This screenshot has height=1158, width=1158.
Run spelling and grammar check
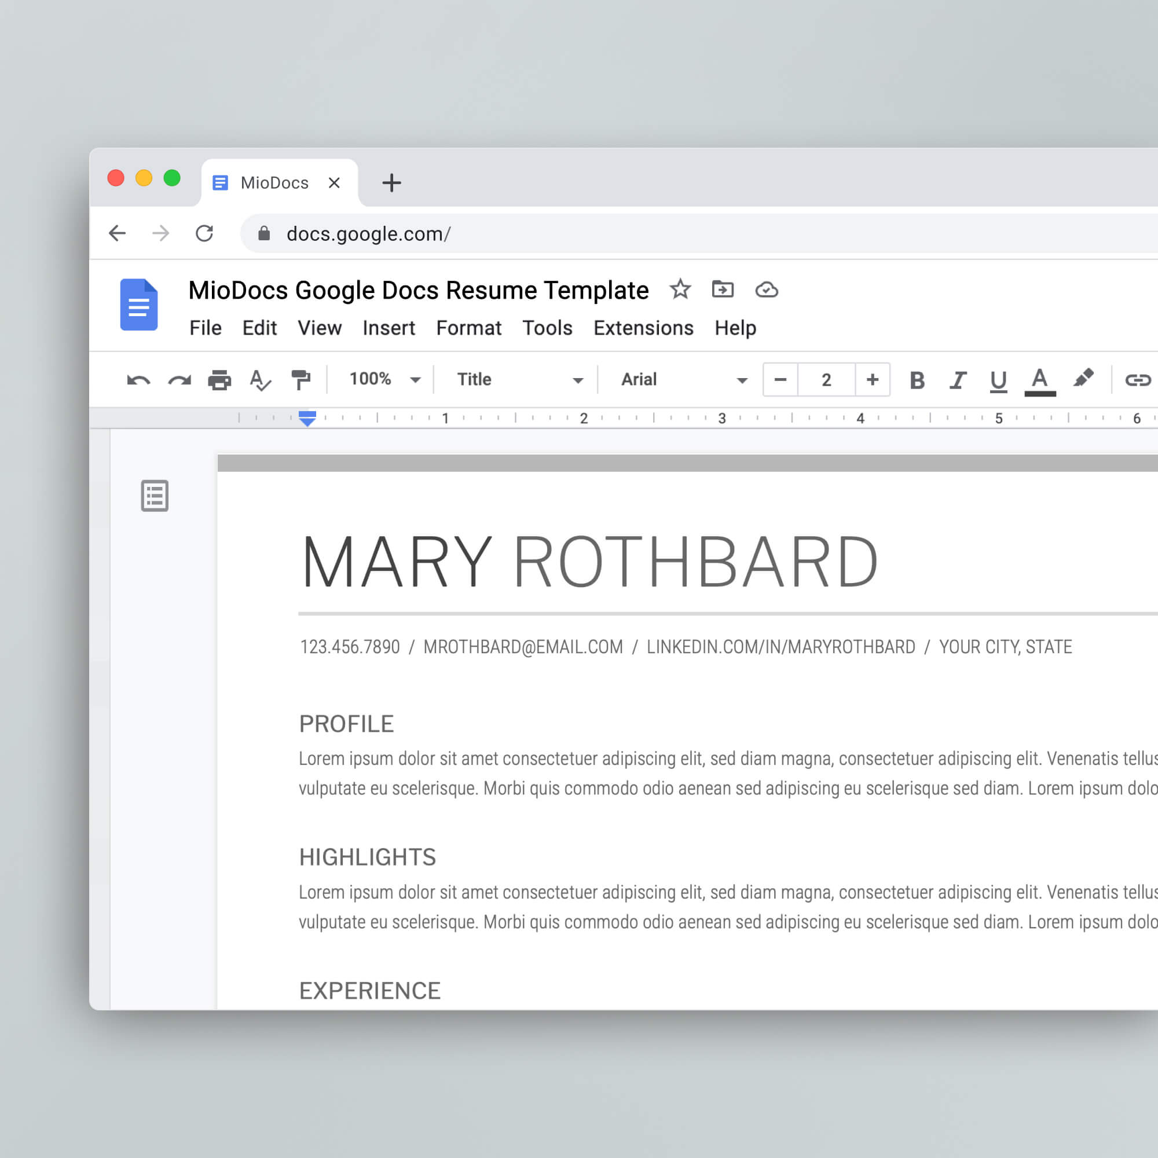click(261, 379)
